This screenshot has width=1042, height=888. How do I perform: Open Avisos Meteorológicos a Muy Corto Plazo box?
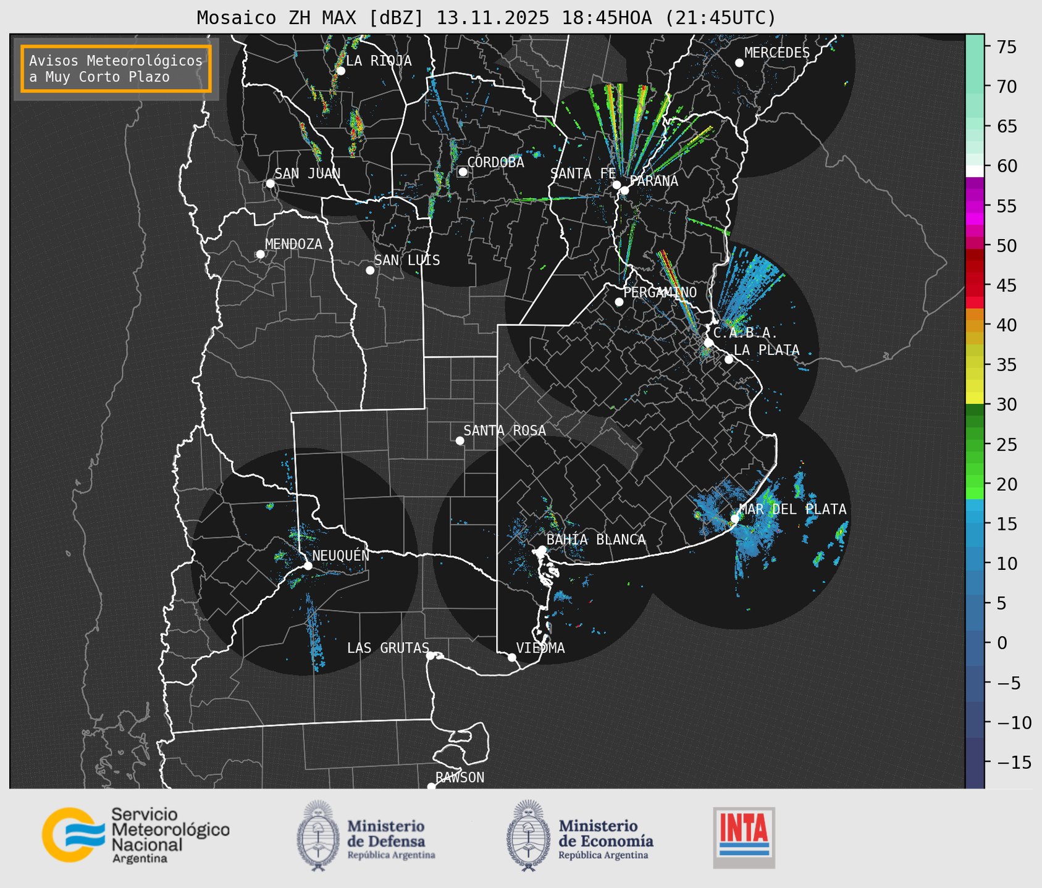point(116,69)
